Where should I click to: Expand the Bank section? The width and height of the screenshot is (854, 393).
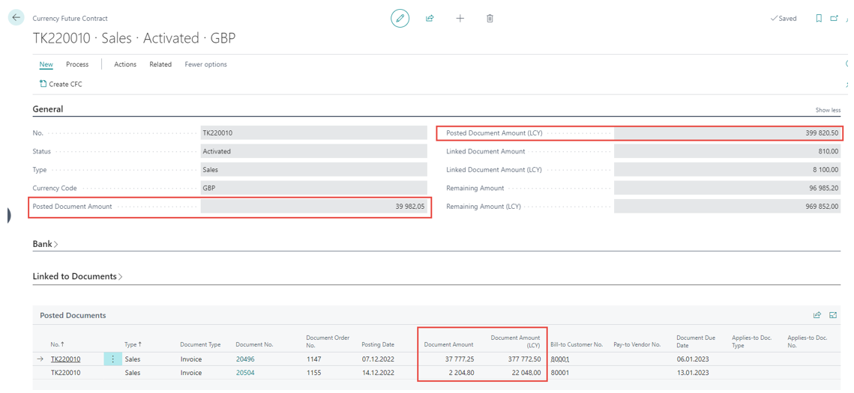pos(45,244)
